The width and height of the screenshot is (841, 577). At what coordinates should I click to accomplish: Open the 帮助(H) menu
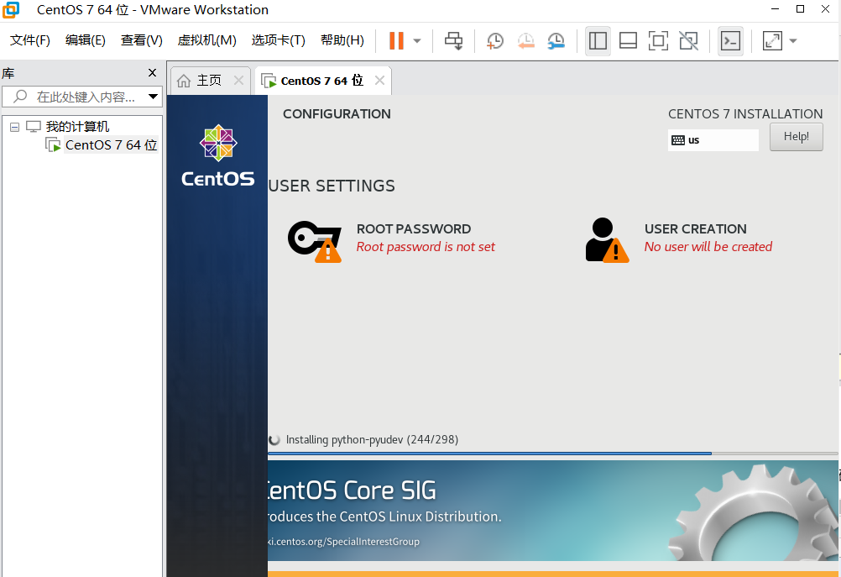point(342,40)
